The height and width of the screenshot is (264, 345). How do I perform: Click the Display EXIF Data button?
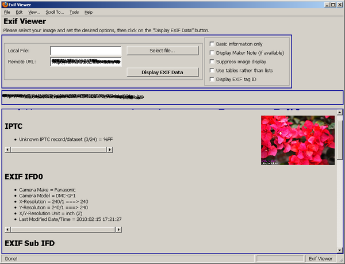[x=162, y=72]
